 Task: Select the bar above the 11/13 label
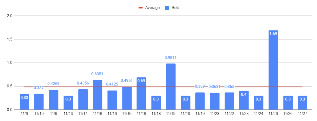point(68,103)
